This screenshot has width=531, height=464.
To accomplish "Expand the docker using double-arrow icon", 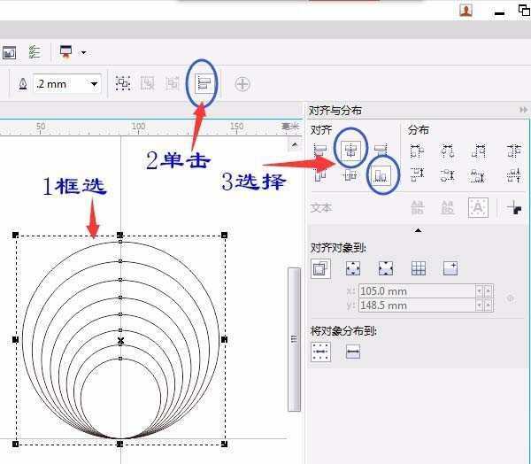I will (523, 111).
